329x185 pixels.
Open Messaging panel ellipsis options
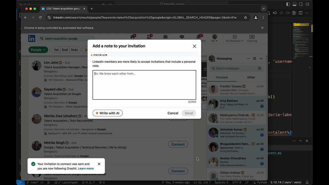248,58
